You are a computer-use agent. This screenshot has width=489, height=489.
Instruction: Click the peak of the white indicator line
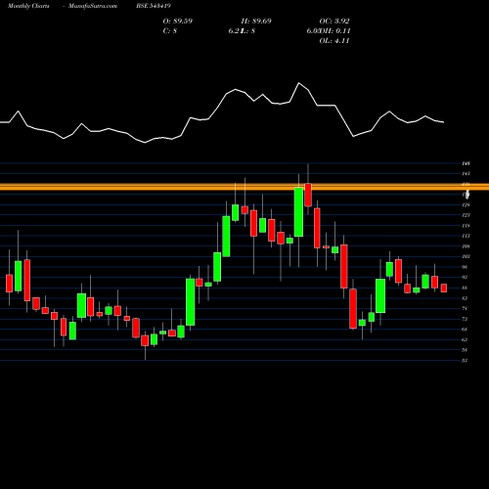pyautogui.click(x=298, y=83)
